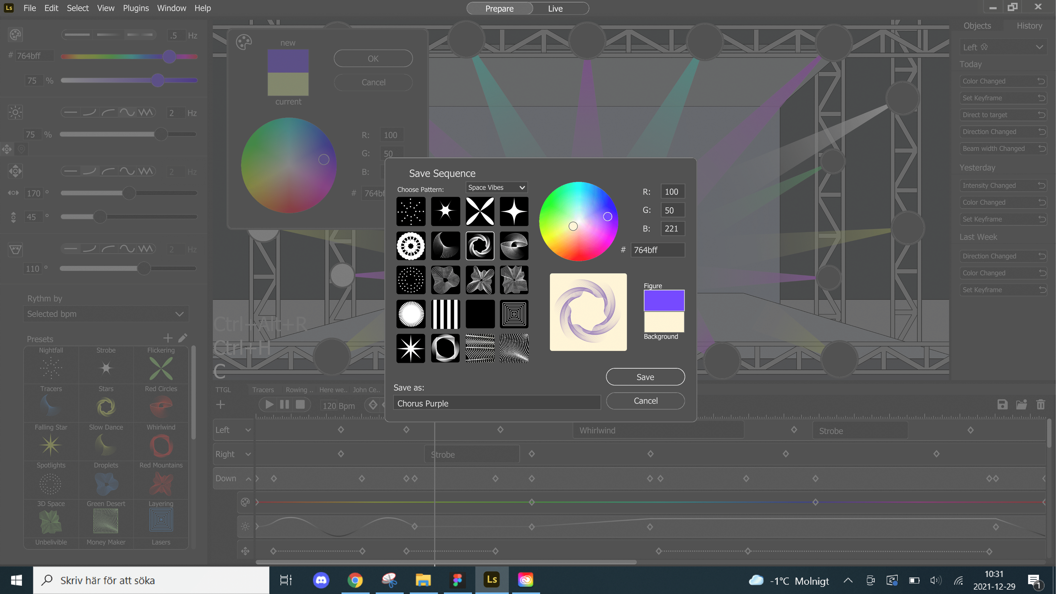The image size is (1056, 594).
Task: Choose the scattered dots pattern thumbnail
Action: pos(411,211)
